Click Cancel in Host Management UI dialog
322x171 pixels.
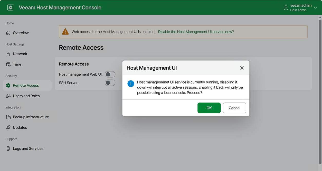234,108
